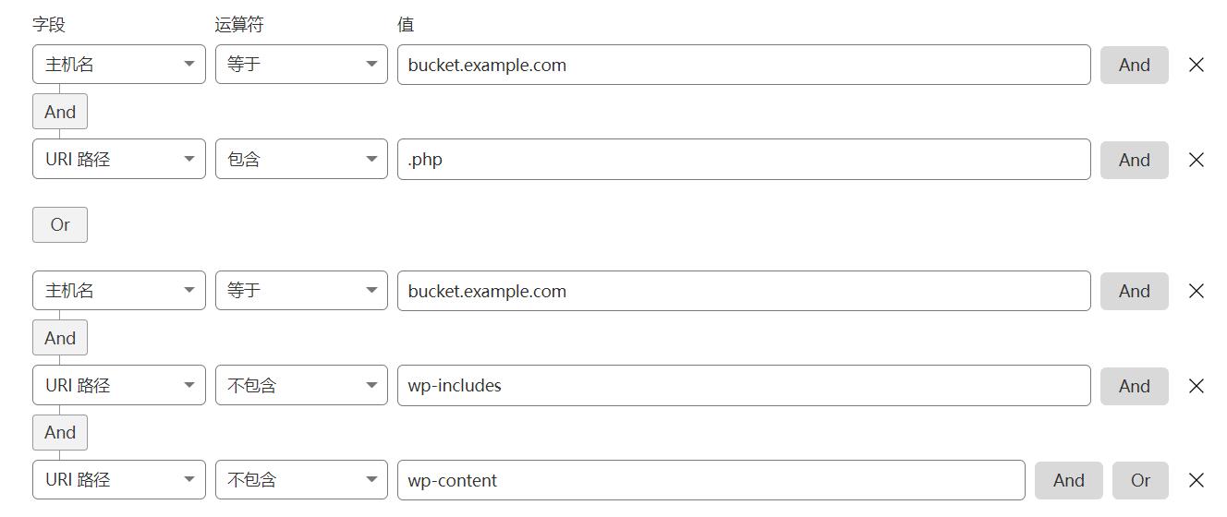
Task: Click And connector above wp-content row
Action: pyautogui.click(x=60, y=432)
